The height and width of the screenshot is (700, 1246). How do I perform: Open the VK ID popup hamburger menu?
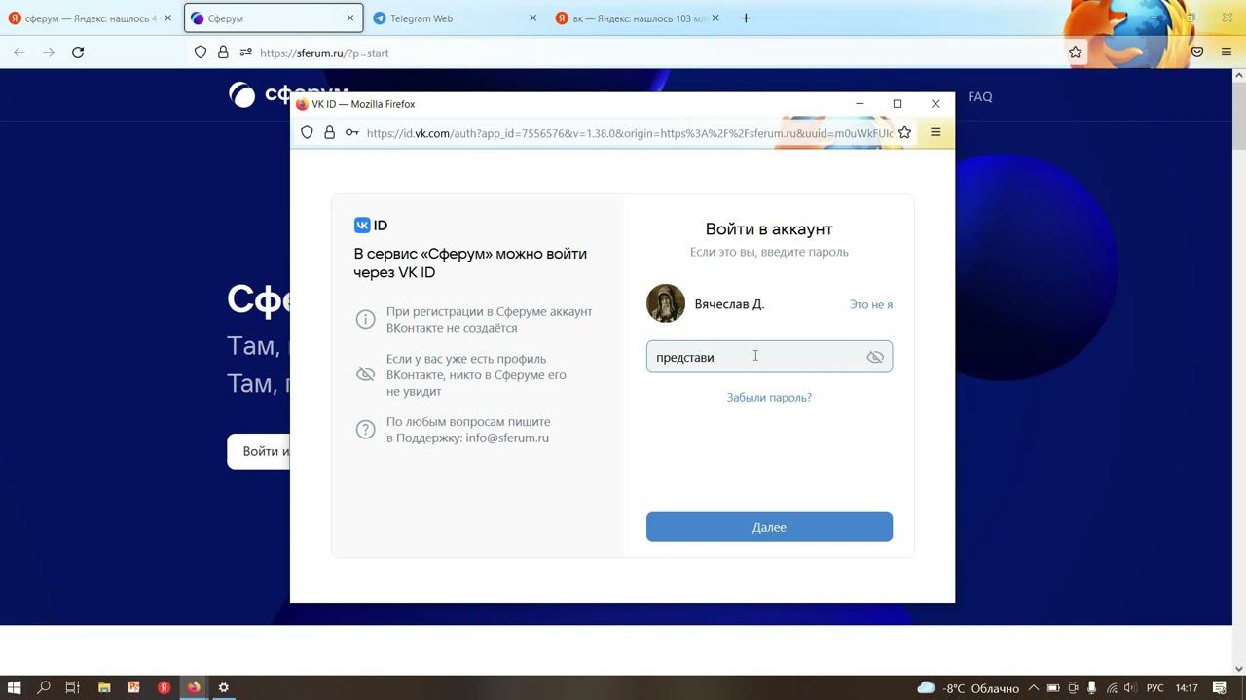coord(935,132)
